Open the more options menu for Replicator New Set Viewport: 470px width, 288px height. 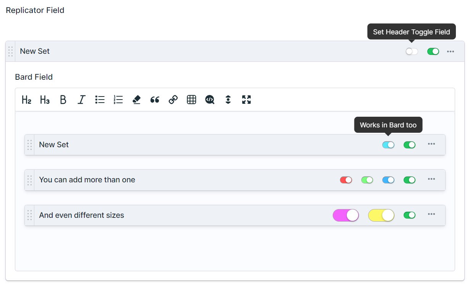(451, 51)
